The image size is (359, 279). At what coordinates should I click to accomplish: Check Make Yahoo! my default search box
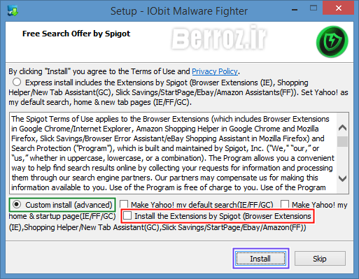point(124,204)
